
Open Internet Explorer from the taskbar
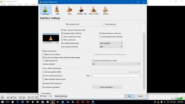23,102
